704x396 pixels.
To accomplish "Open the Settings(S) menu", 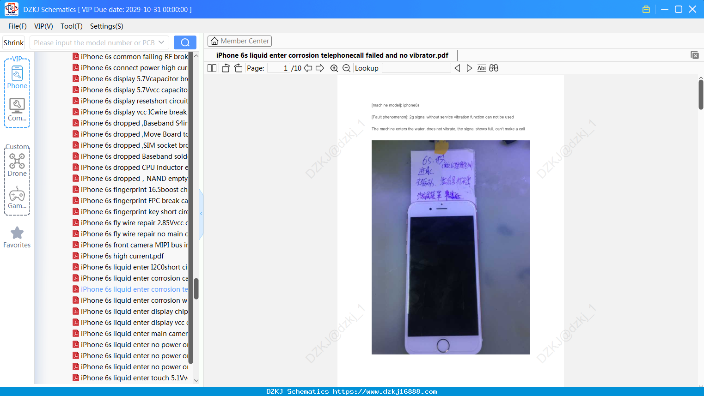I will coord(107,26).
